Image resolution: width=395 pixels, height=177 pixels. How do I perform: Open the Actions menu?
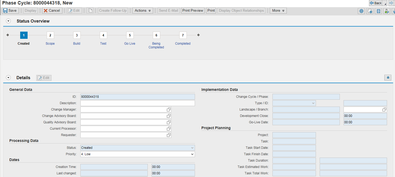pos(143,11)
